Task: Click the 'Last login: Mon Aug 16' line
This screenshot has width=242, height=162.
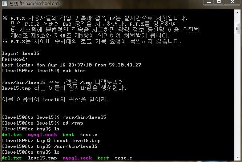Action: point(72,65)
